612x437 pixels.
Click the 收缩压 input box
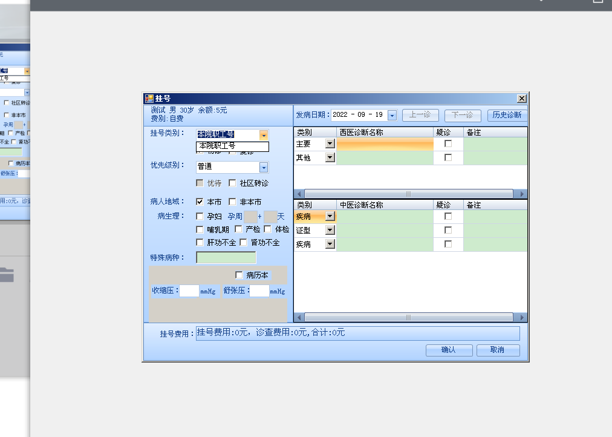(189, 291)
